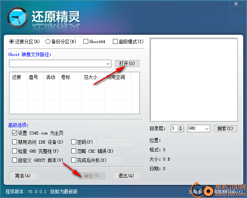Screen dimensions: 247x198
Task: Click the 大小: 0 B info label
Action: tap(160, 159)
